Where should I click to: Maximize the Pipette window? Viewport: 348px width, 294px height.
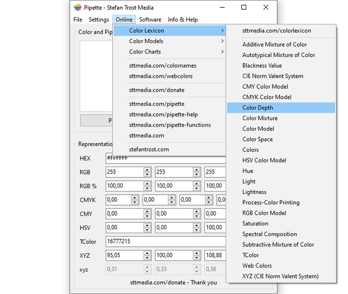tap(244, 7)
